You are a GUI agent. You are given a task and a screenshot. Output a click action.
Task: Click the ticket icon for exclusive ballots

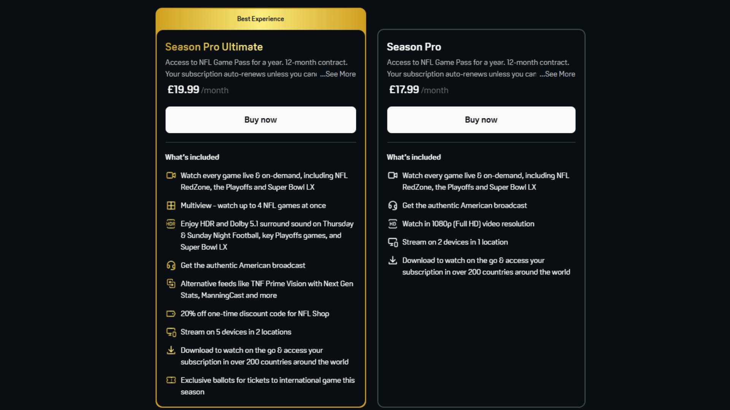point(171,380)
